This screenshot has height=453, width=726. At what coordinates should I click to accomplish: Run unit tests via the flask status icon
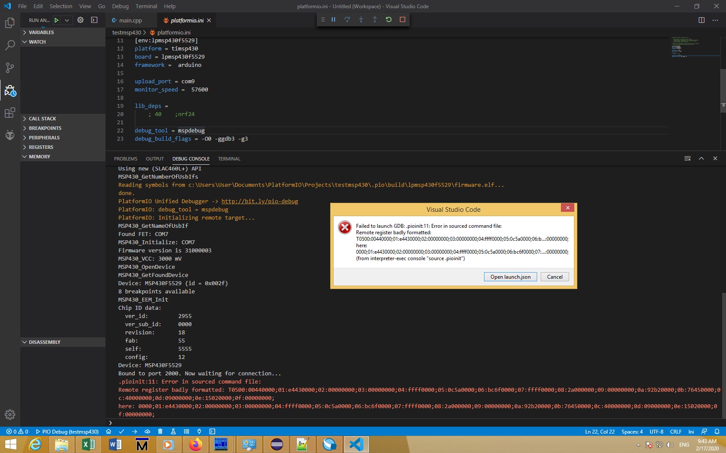[173, 431]
